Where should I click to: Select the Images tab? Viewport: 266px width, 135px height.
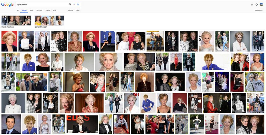(x=24, y=10)
